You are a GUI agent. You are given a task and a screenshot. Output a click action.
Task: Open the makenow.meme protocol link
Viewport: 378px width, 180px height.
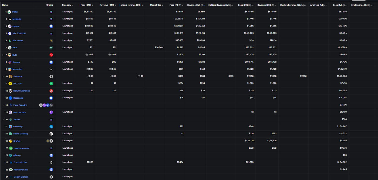tap(21, 148)
